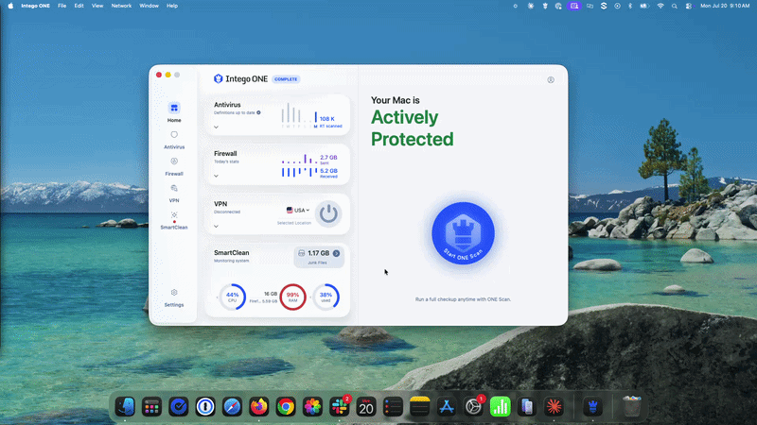Click the 2.7 GB Sent value

328,160
